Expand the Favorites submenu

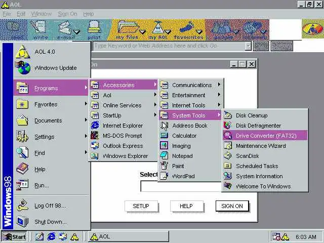click(52, 104)
